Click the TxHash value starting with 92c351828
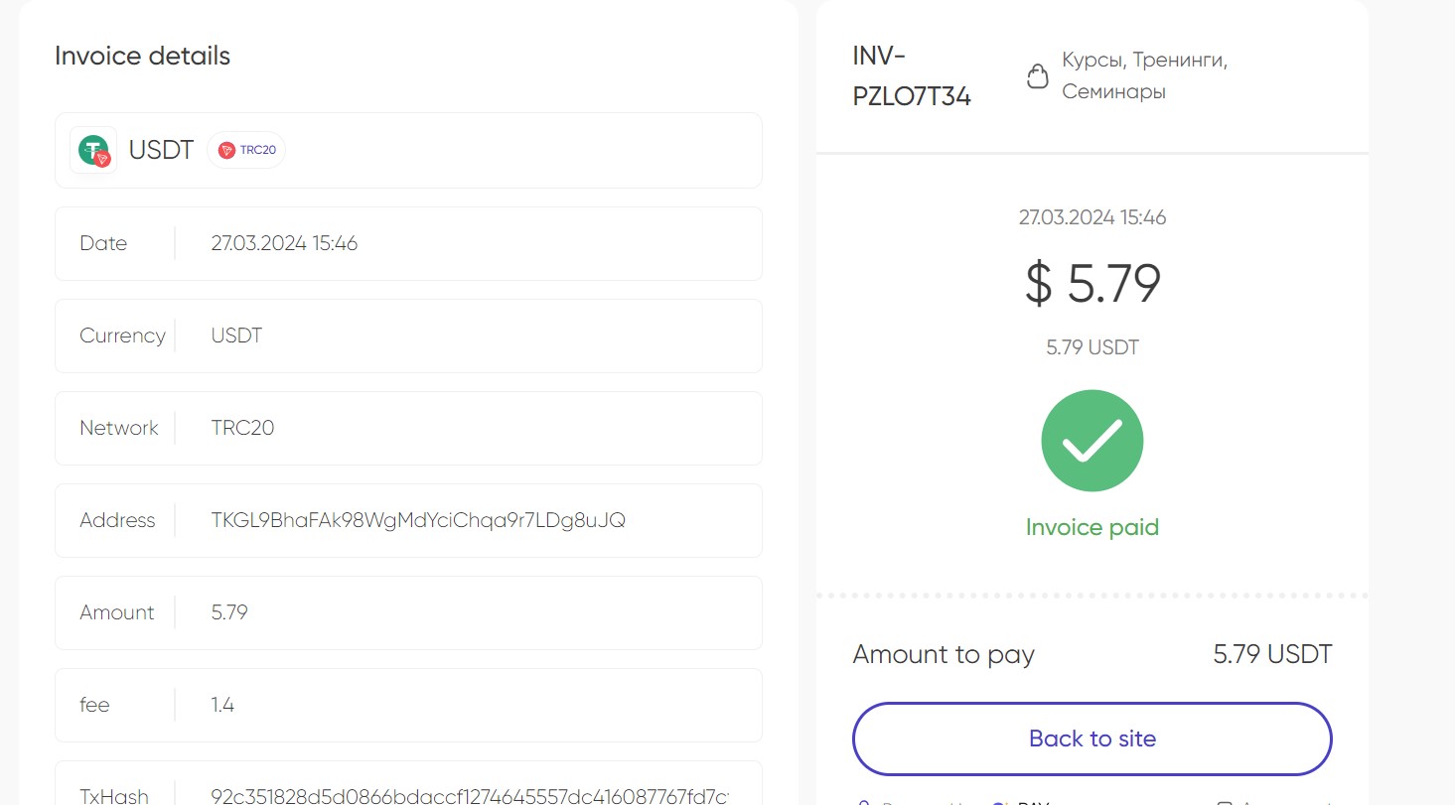Viewport: 1455px width, 805px height. point(470,796)
